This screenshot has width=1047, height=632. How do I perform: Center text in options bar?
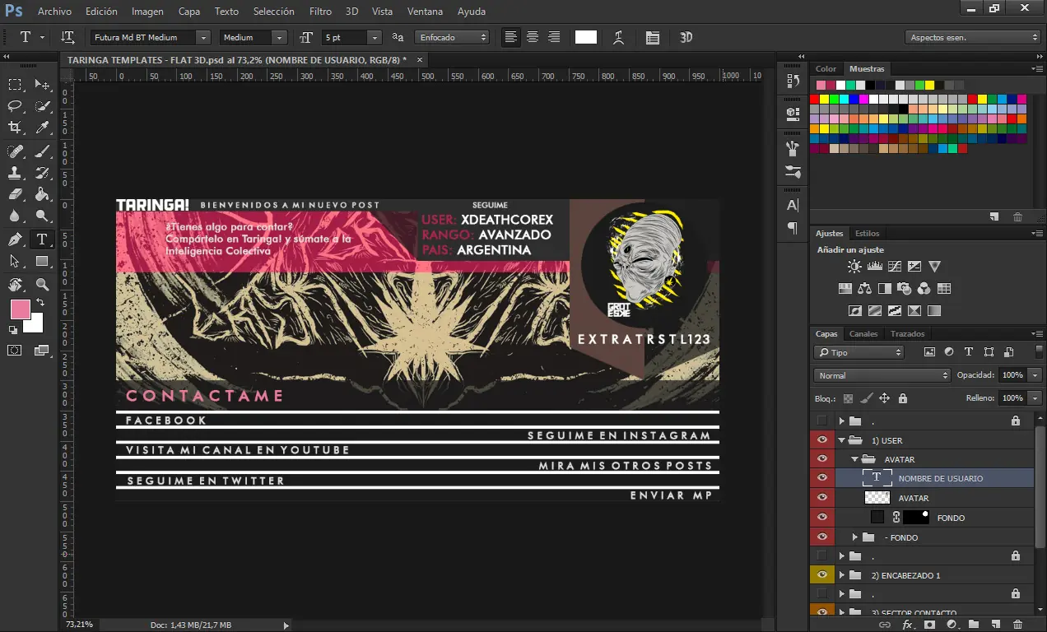[x=533, y=37]
